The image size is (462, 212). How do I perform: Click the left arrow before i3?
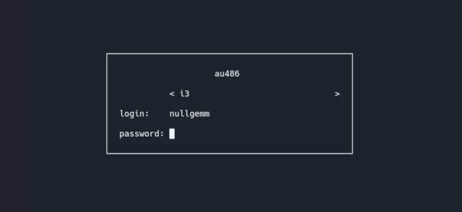tap(172, 94)
